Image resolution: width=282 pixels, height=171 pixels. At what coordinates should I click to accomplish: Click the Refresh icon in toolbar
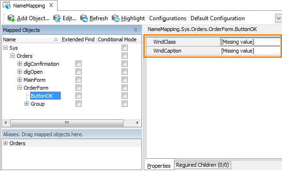(x=84, y=18)
